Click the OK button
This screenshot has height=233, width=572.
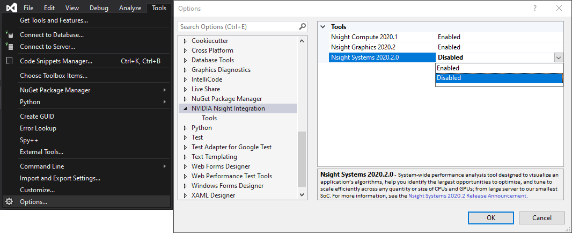point(490,218)
